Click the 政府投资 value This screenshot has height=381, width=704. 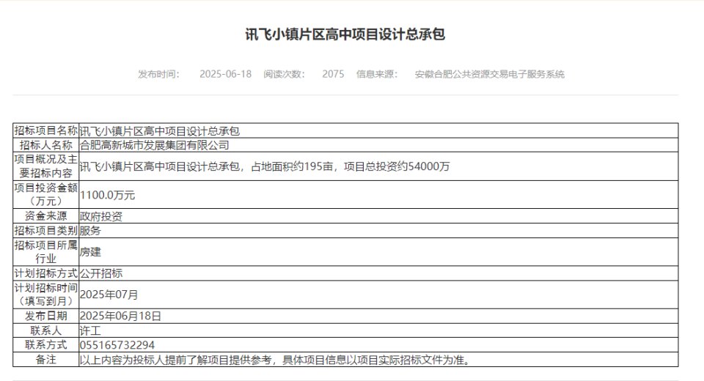(101, 216)
